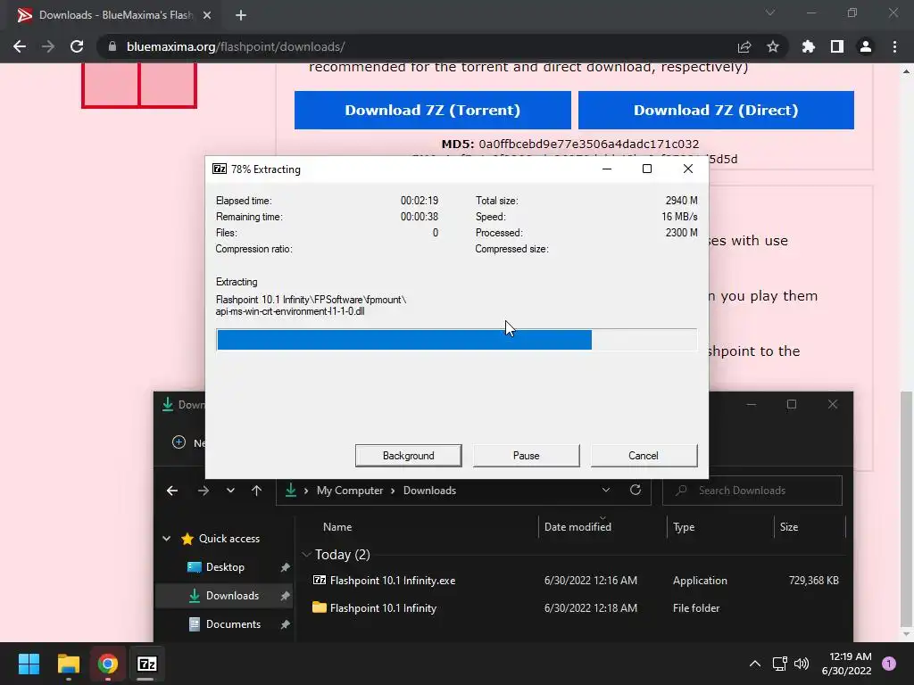Unpin Desktop from Quick access
The height and width of the screenshot is (685, 914).
point(285,567)
